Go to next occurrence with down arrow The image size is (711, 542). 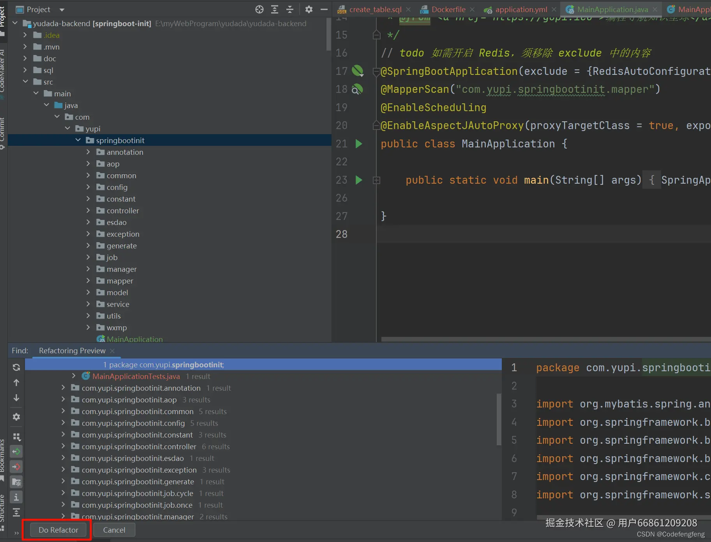[x=16, y=398]
